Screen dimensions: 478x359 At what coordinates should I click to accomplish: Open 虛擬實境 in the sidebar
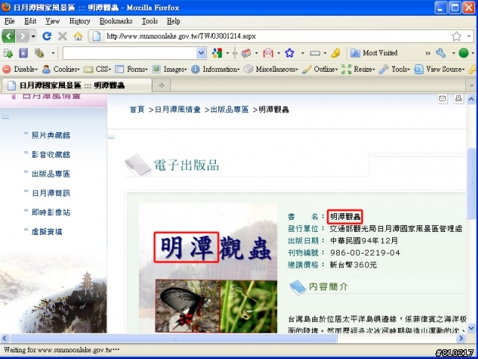click(x=47, y=232)
